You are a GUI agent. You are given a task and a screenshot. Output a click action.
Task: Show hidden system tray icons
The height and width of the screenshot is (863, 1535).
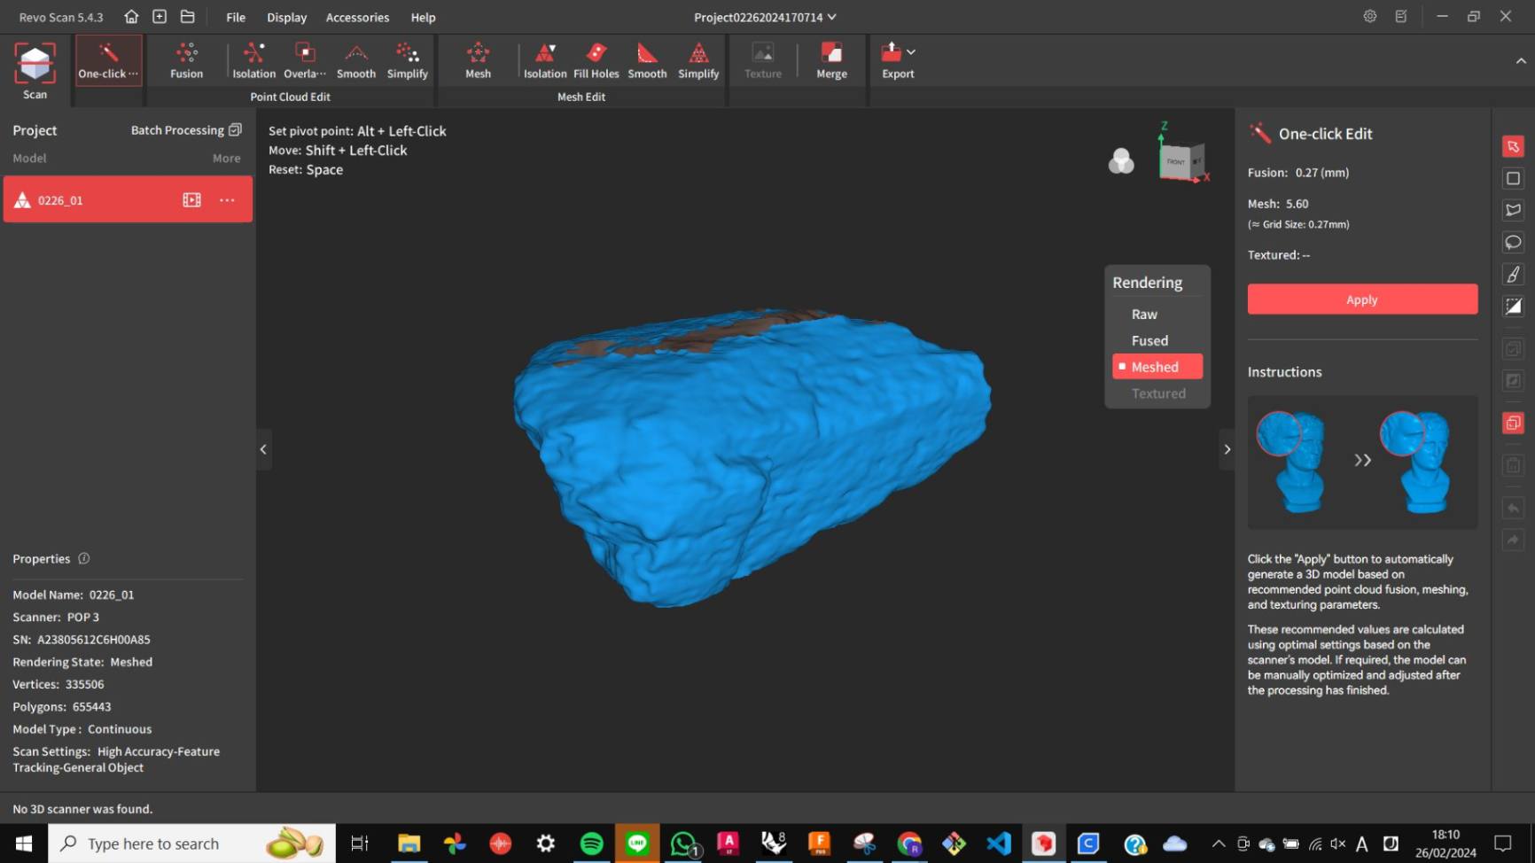[1219, 844]
